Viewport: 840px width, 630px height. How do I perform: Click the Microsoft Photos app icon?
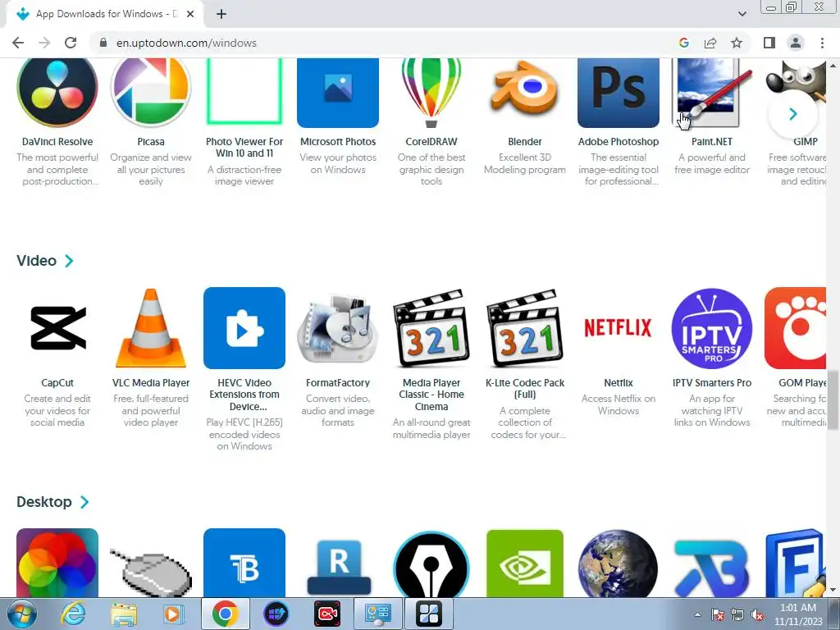pyautogui.click(x=338, y=93)
